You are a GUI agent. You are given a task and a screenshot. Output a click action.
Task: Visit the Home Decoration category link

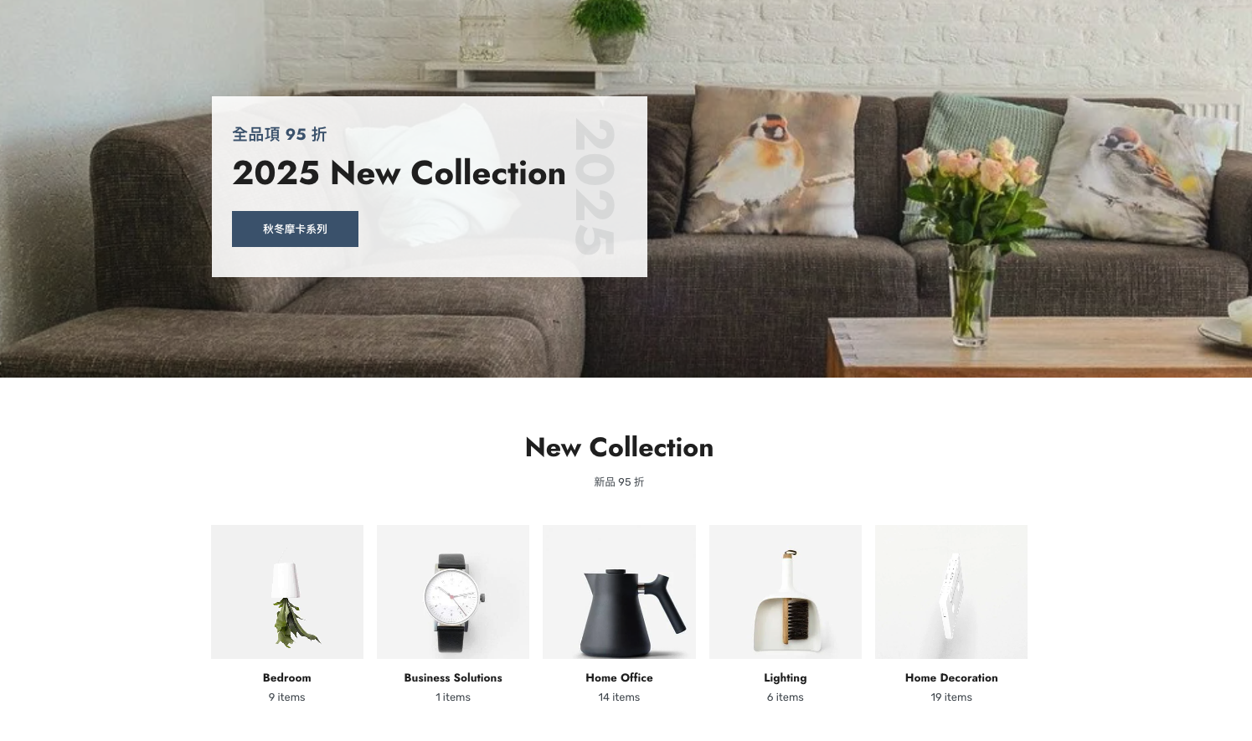click(x=951, y=677)
